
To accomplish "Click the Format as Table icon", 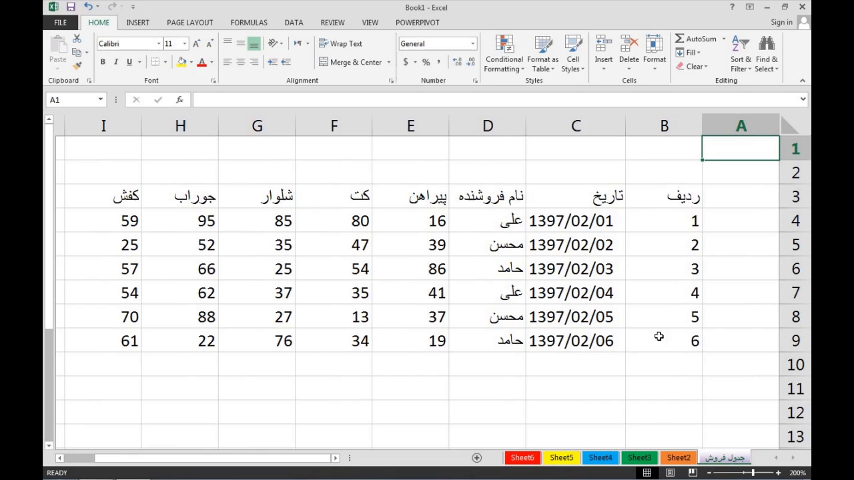I will pyautogui.click(x=542, y=55).
